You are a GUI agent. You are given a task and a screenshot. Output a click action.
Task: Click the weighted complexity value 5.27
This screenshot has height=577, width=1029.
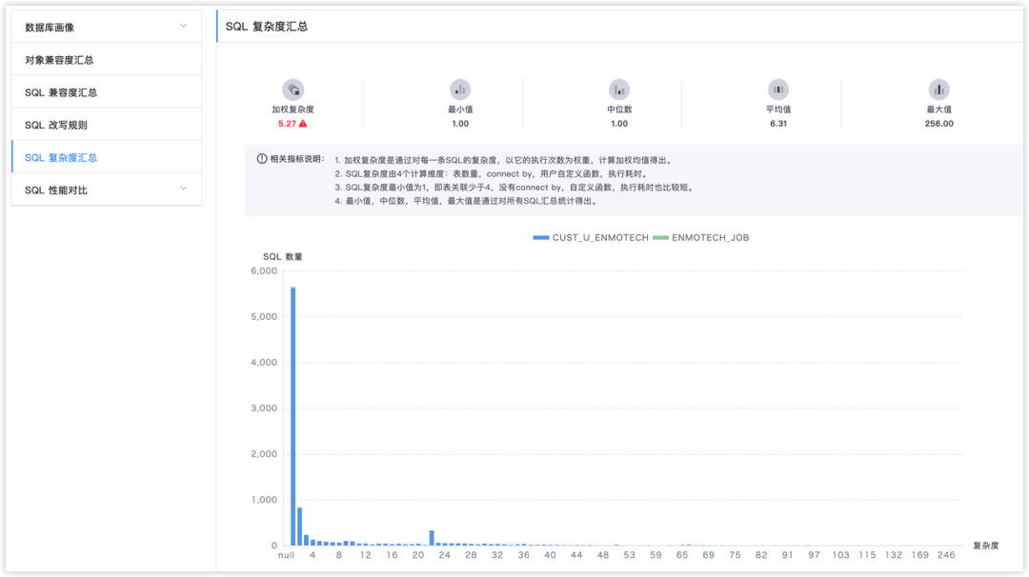tap(287, 123)
